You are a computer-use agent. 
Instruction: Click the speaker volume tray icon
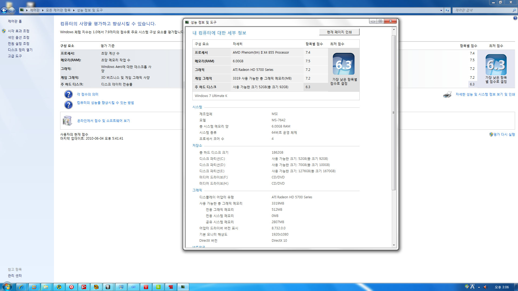coord(485,287)
